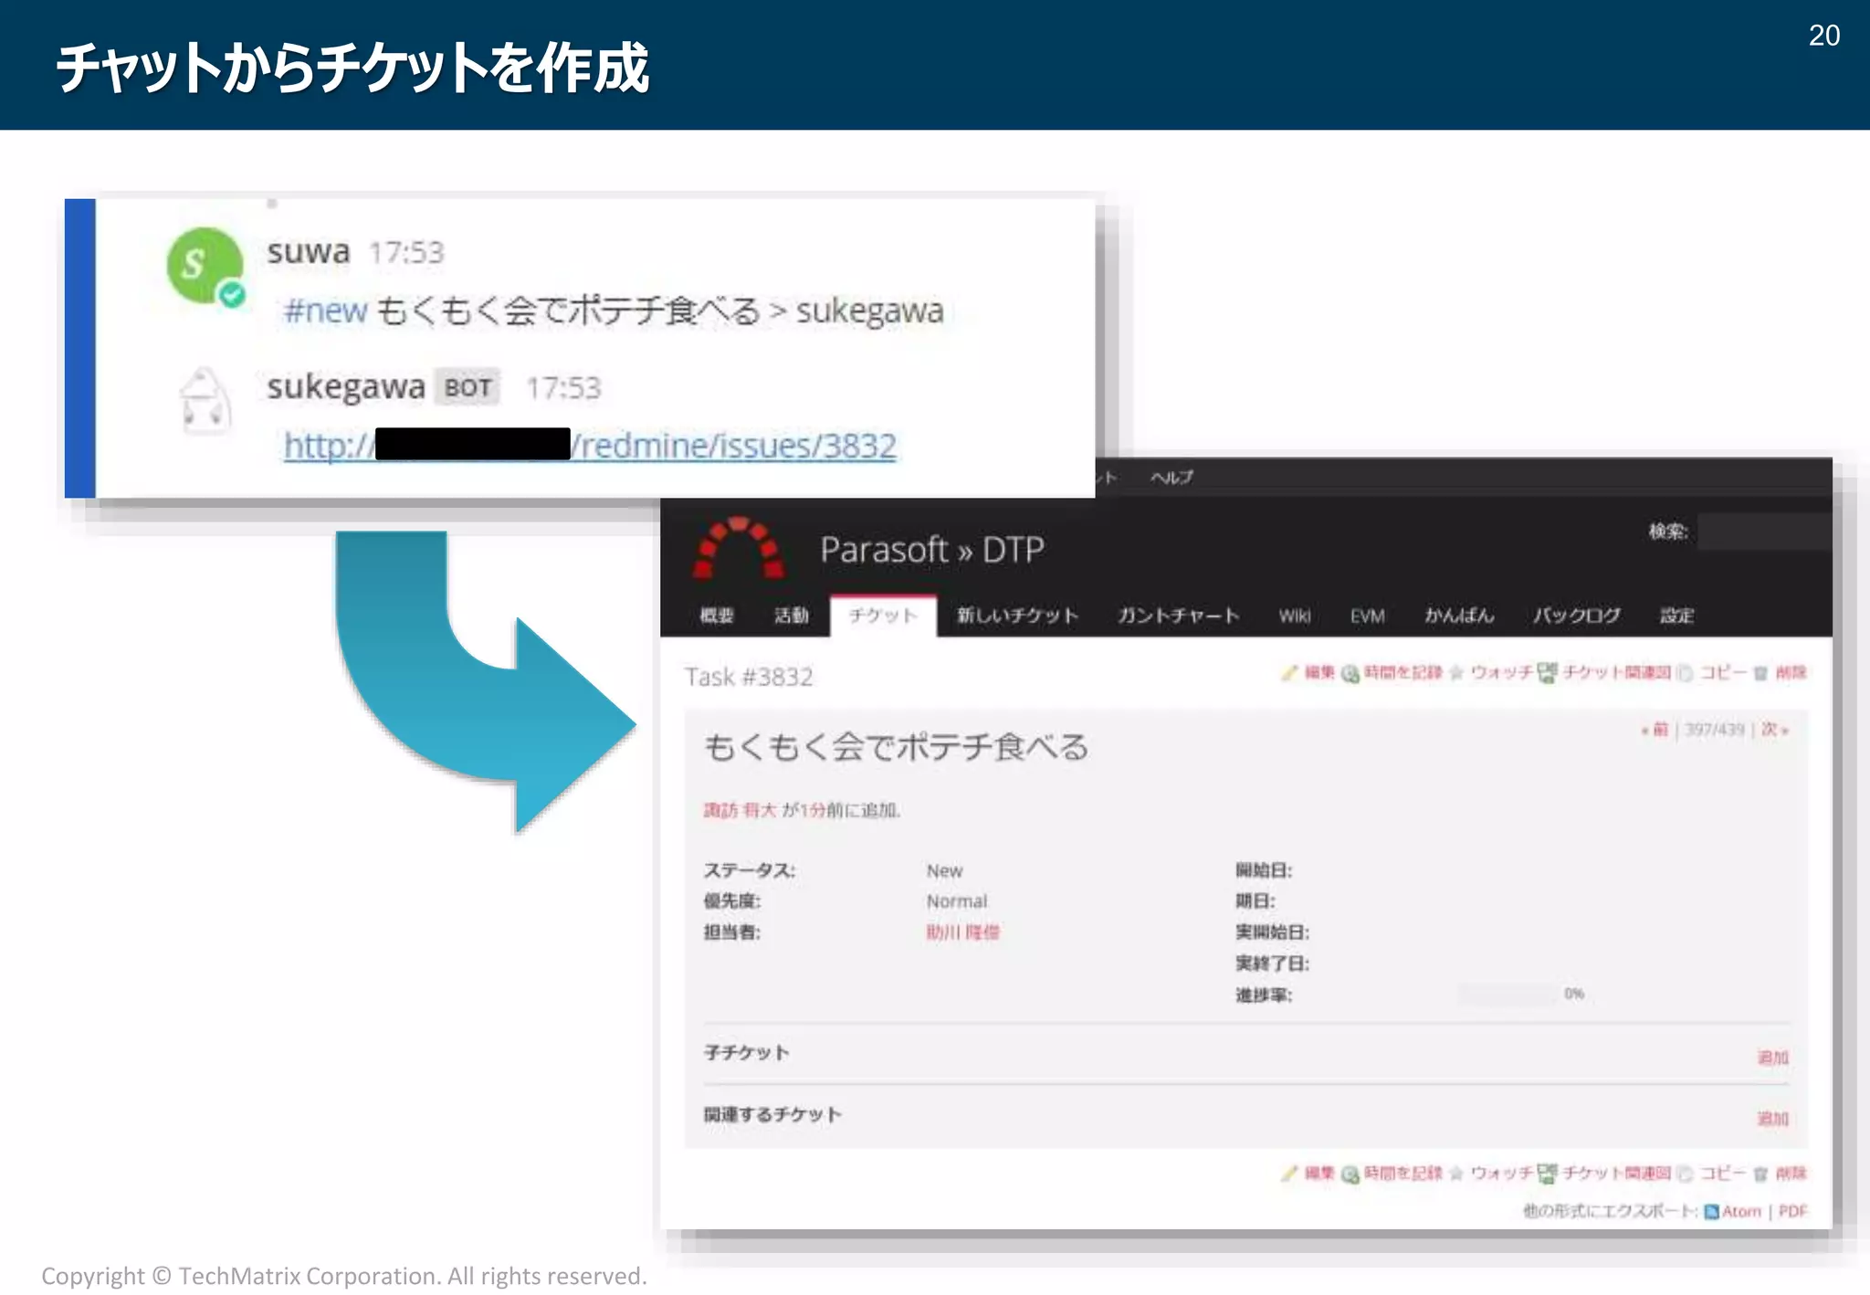Switch to the ガントチャート tab
The height and width of the screenshot is (1295, 1870).
coord(1179,616)
